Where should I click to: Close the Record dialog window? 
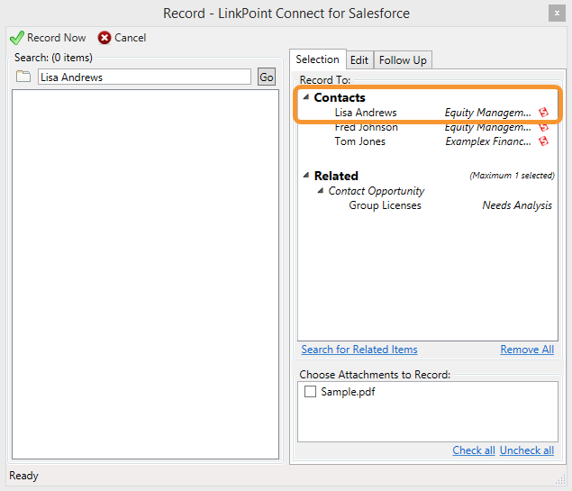(557, 14)
